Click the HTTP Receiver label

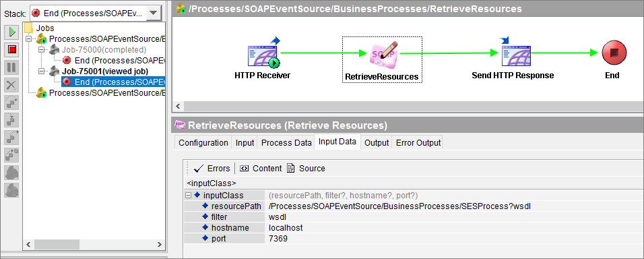263,76
